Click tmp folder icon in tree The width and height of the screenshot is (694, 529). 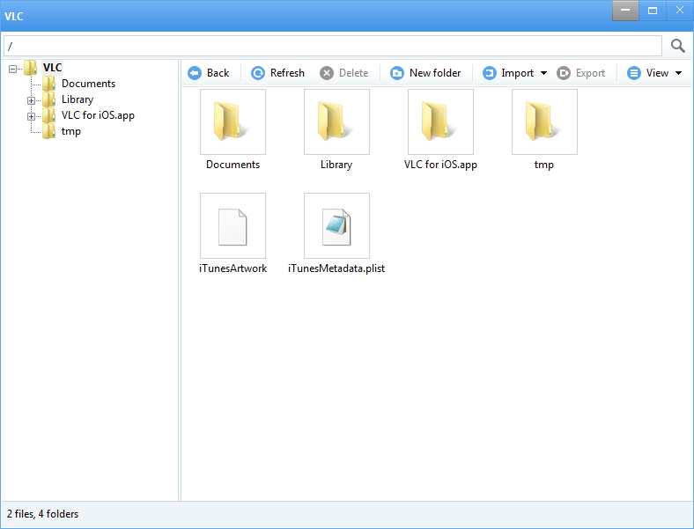(x=48, y=131)
